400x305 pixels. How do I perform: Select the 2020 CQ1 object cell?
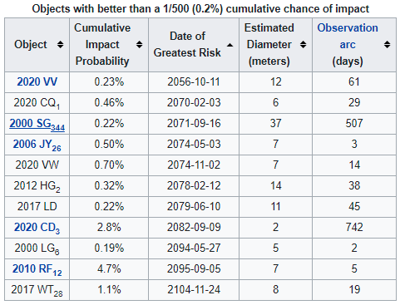(37, 103)
